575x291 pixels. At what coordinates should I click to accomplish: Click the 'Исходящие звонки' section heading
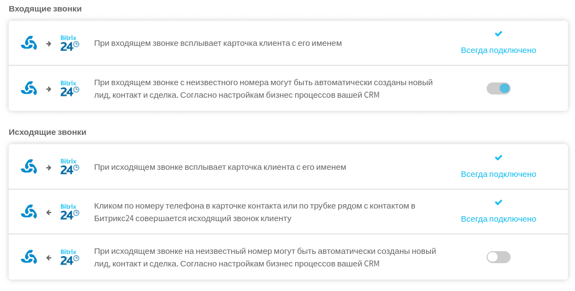[47, 132]
